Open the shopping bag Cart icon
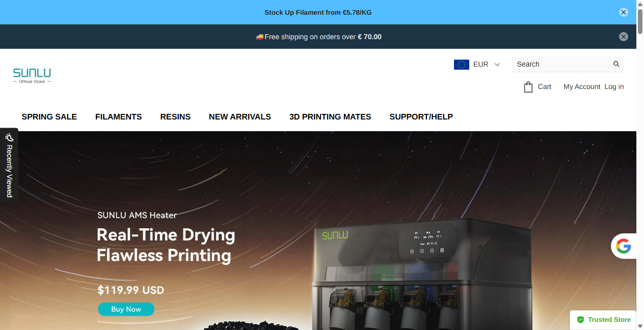 tap(528, 87)
